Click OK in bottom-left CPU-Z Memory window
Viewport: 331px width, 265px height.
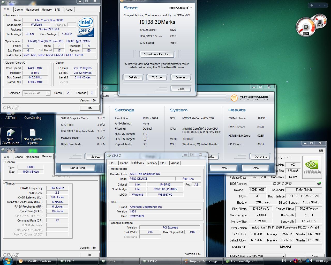tap(90, 255)
